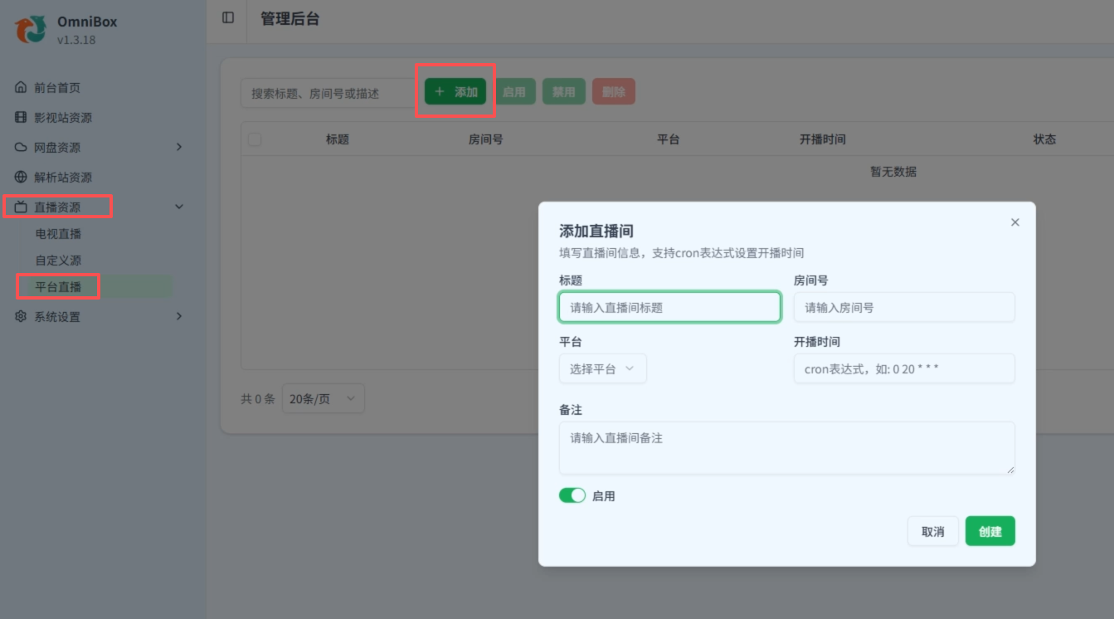Click the film icon beside 影视站资源
Image resolution: width=1114 pixels, height=619 pixels.
tap(21, 118)
